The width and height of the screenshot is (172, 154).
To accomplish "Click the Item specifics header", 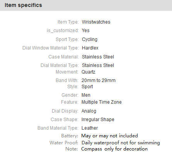I will pos(23,5).
